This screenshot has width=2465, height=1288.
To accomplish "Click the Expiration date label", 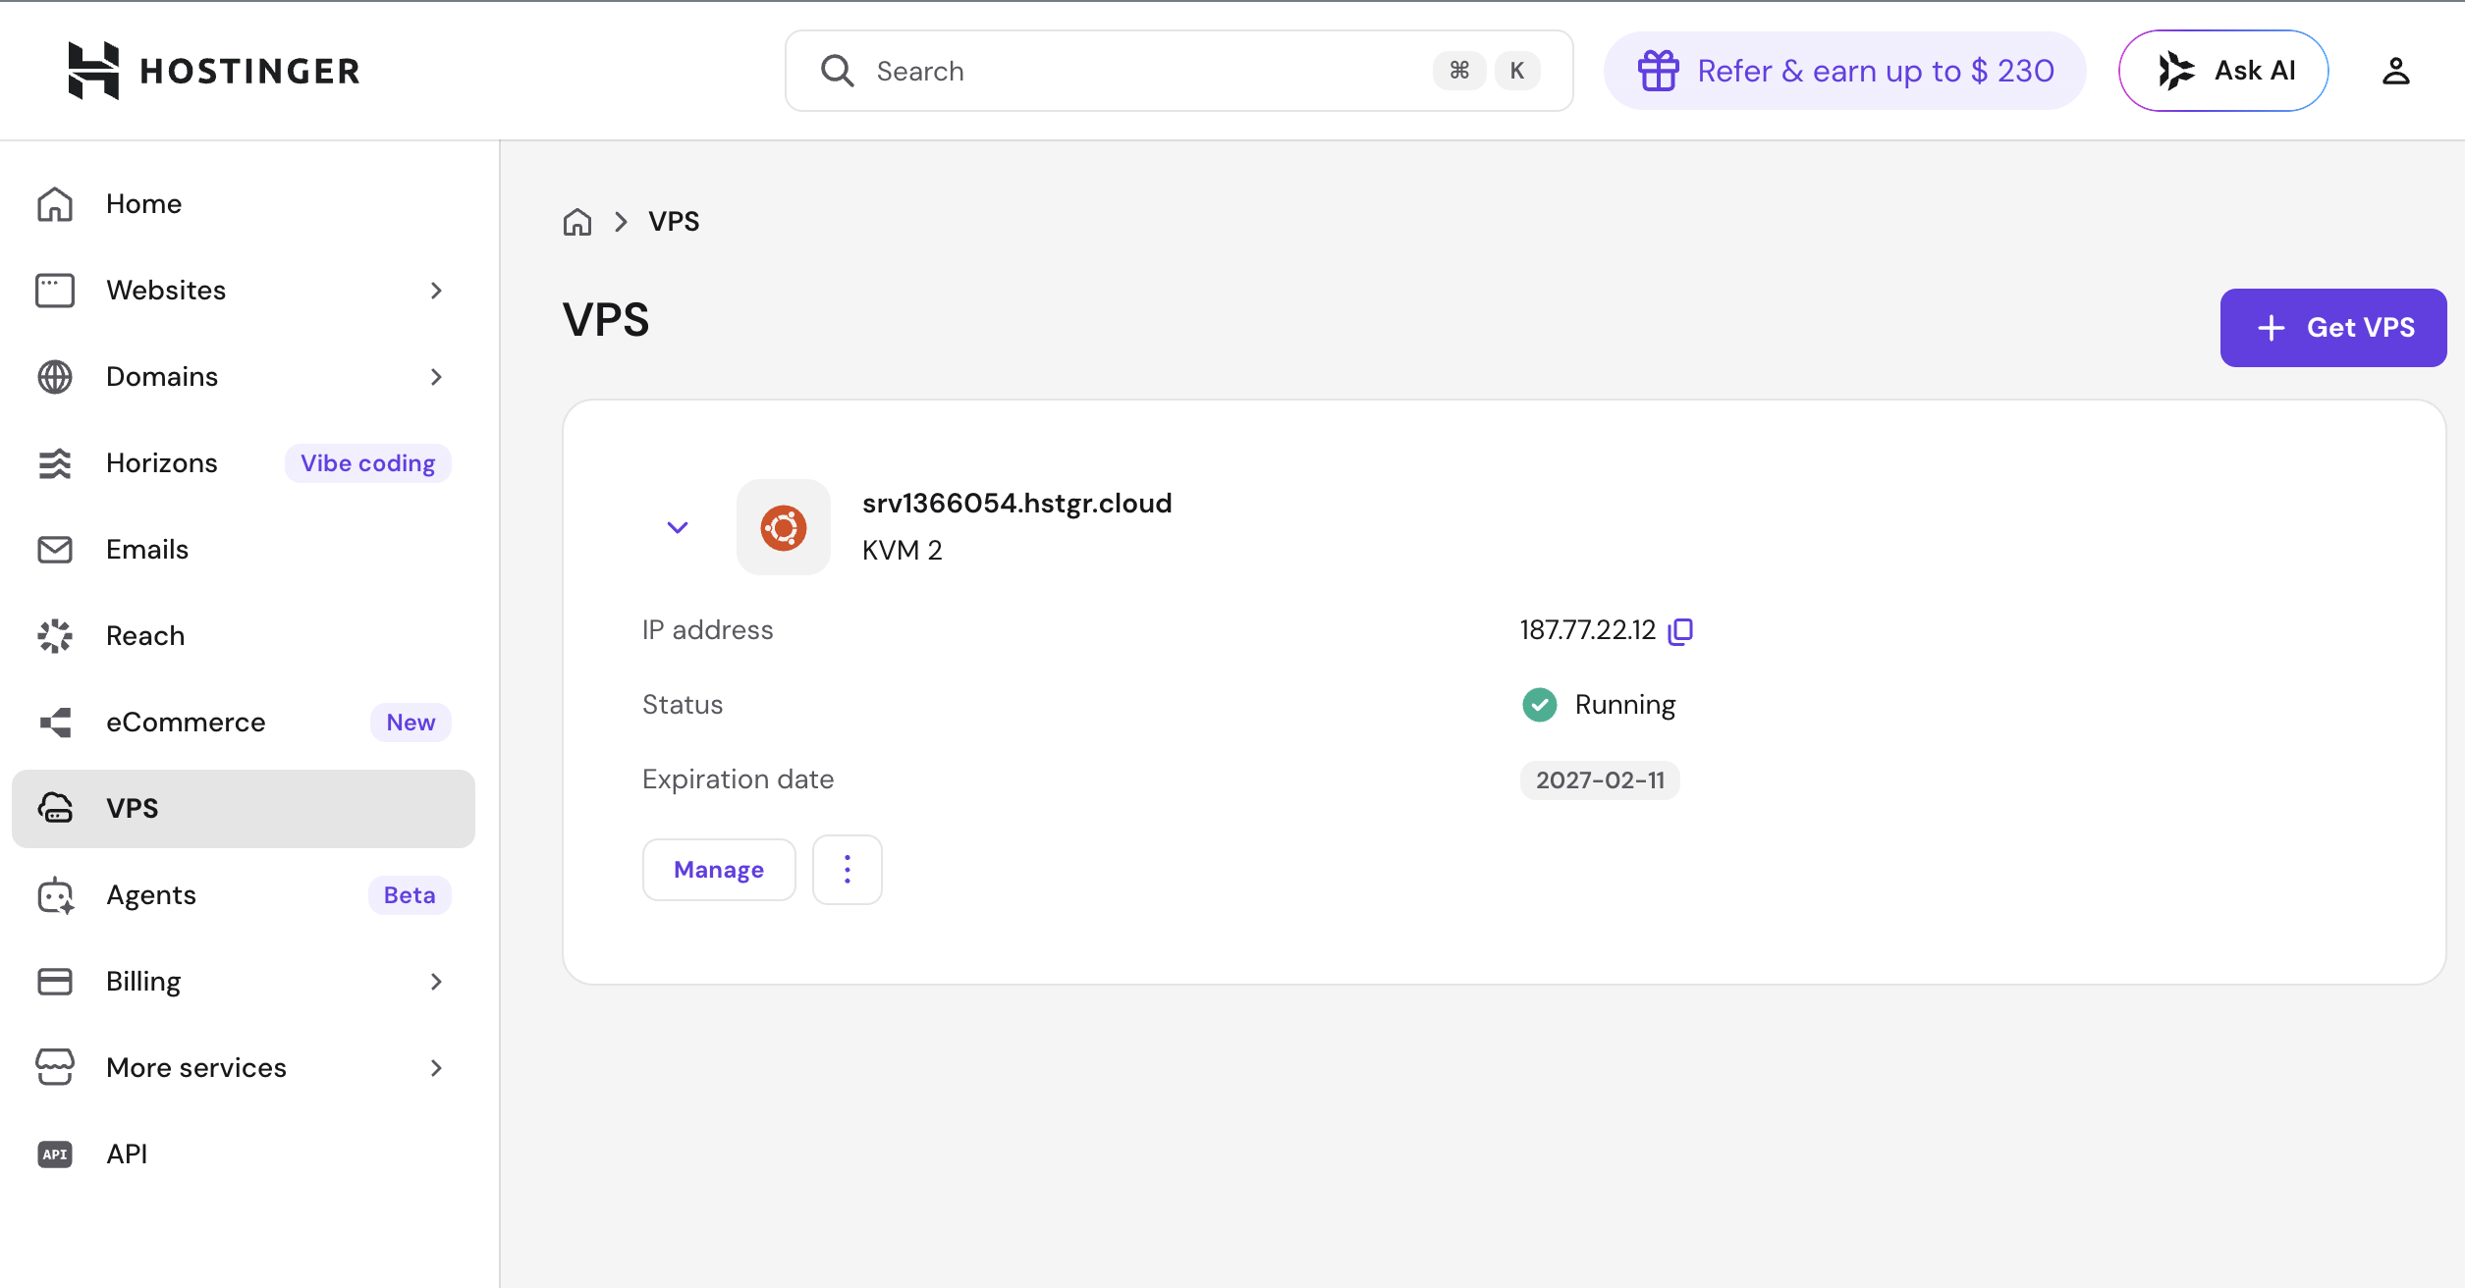I will [x=738, y=779].
